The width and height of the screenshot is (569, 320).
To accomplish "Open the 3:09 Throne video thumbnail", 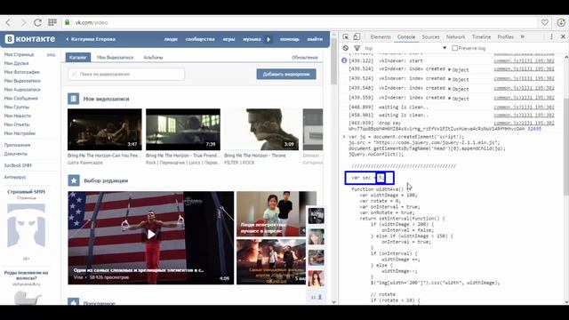I will (x=261, y=130).
